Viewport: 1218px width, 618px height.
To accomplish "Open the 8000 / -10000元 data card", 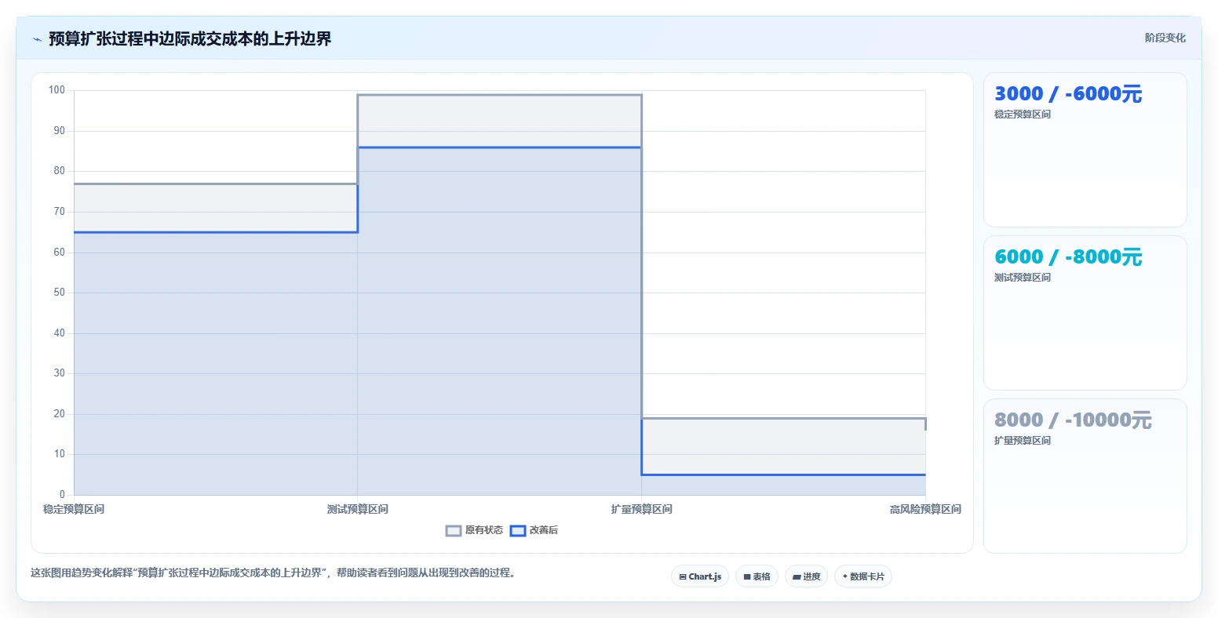I will (1085, 476).
